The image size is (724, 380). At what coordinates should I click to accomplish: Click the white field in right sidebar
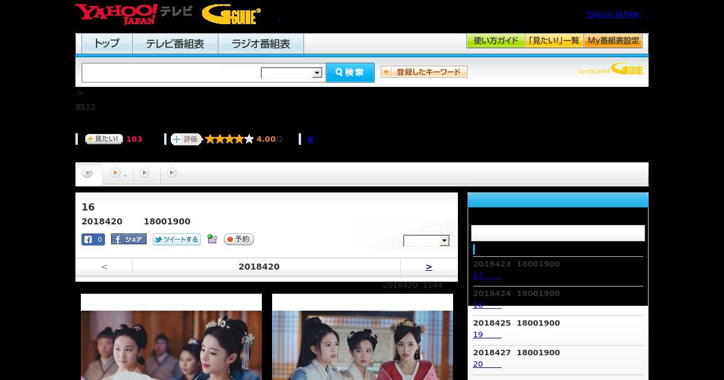pos(558,233)
